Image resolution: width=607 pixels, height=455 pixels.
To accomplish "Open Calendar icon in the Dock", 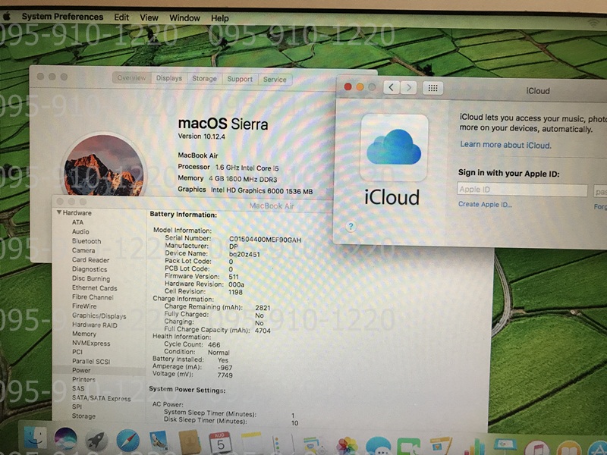I will tap(221, 444).
